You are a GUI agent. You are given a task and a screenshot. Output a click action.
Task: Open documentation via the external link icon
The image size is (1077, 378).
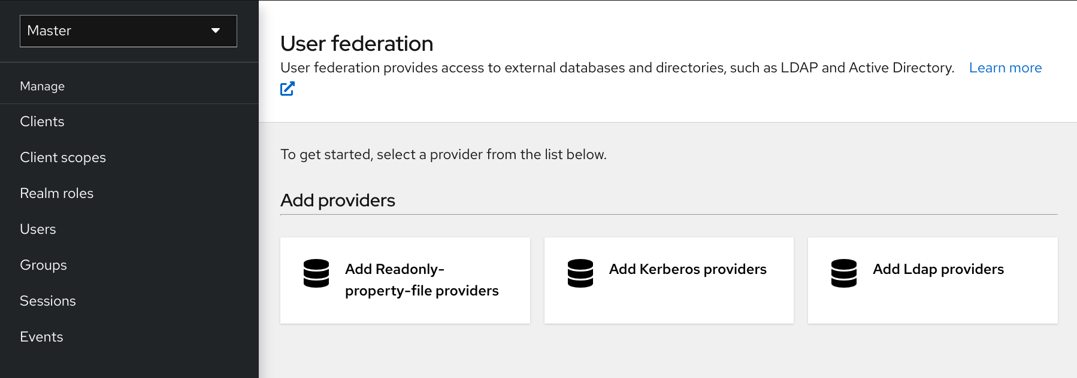click(288, 89)
